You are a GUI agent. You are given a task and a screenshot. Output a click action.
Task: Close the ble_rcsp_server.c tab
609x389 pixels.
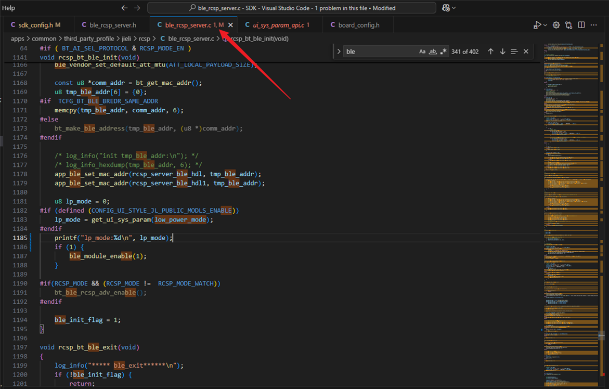point(231,25)
